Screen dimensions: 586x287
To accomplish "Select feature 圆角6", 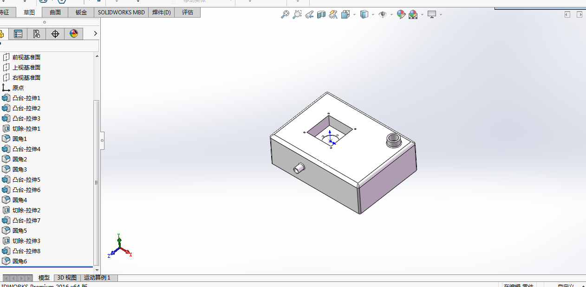I will (x=20, y=261).
